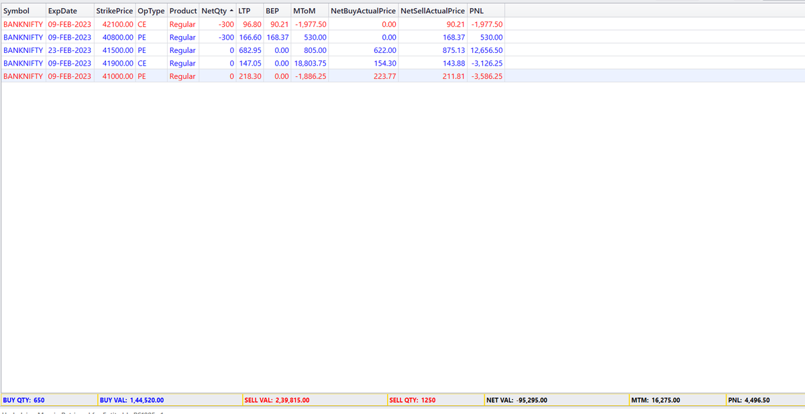Click the BEP column header

(x=277, y=11)
